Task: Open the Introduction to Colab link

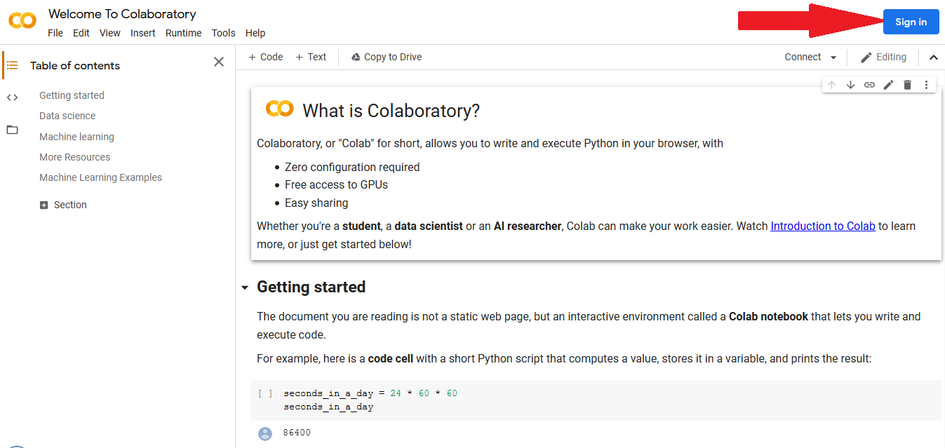Action: pos(823,226)
